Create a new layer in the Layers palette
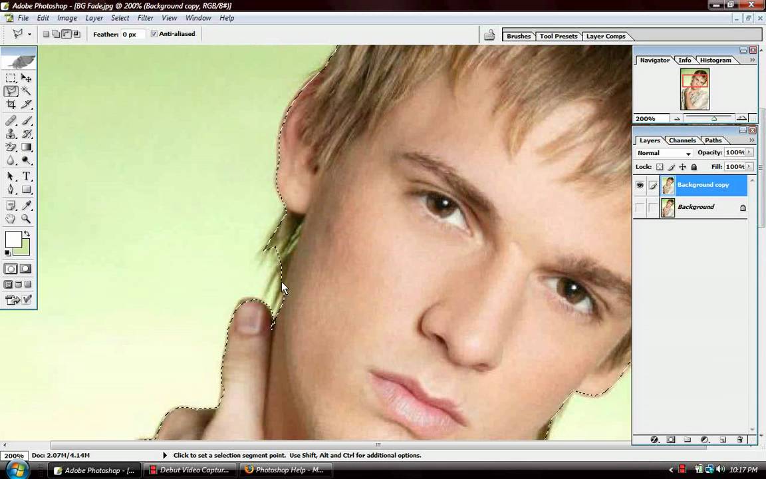 723,440
